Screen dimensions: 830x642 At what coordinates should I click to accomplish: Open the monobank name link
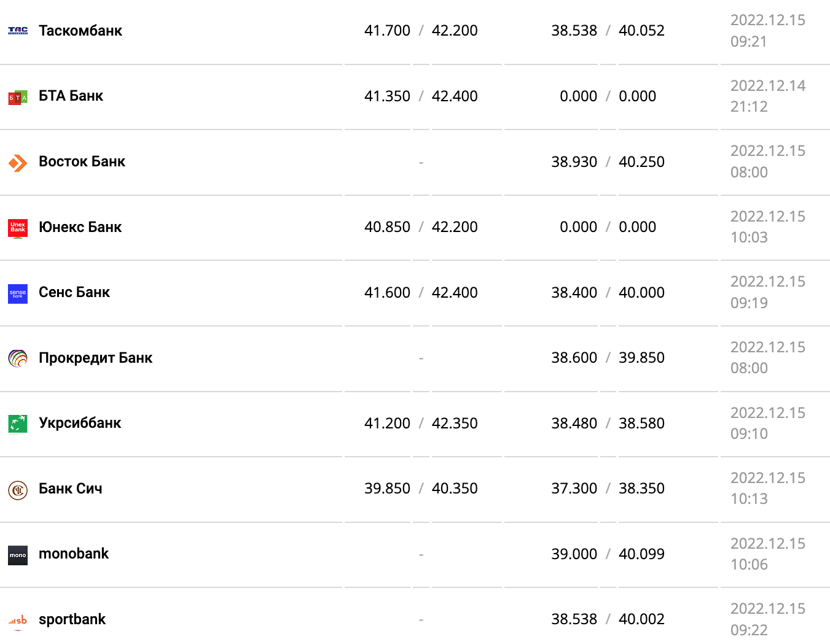74,554
